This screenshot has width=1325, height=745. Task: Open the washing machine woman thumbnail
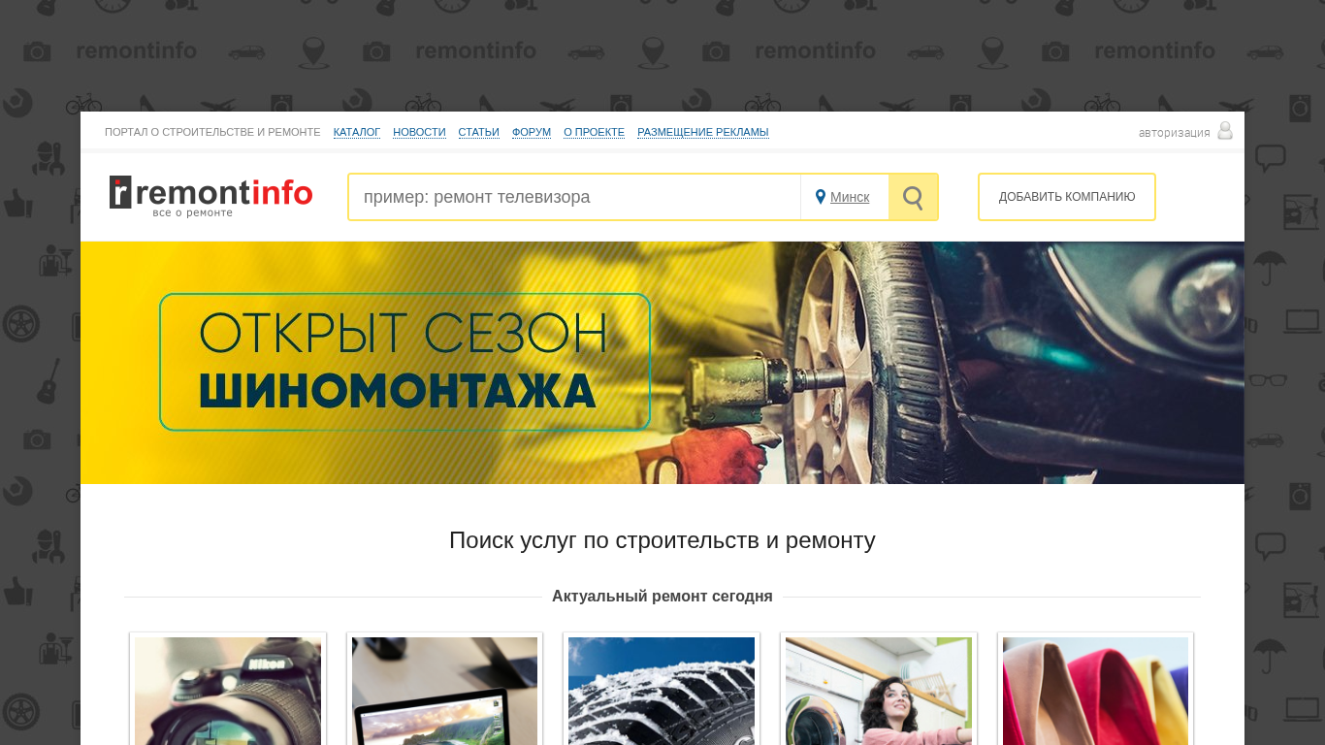click(x=879, y=690)
